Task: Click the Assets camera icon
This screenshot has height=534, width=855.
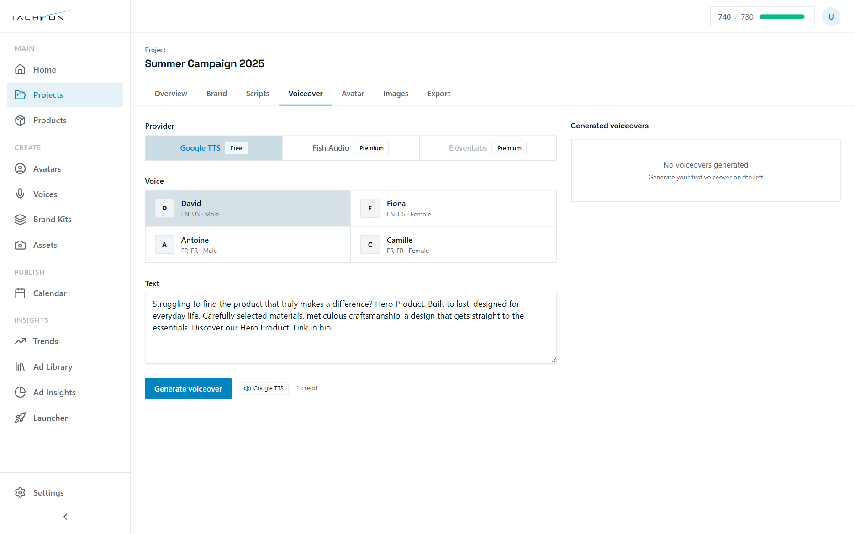Action: (20, 245)
